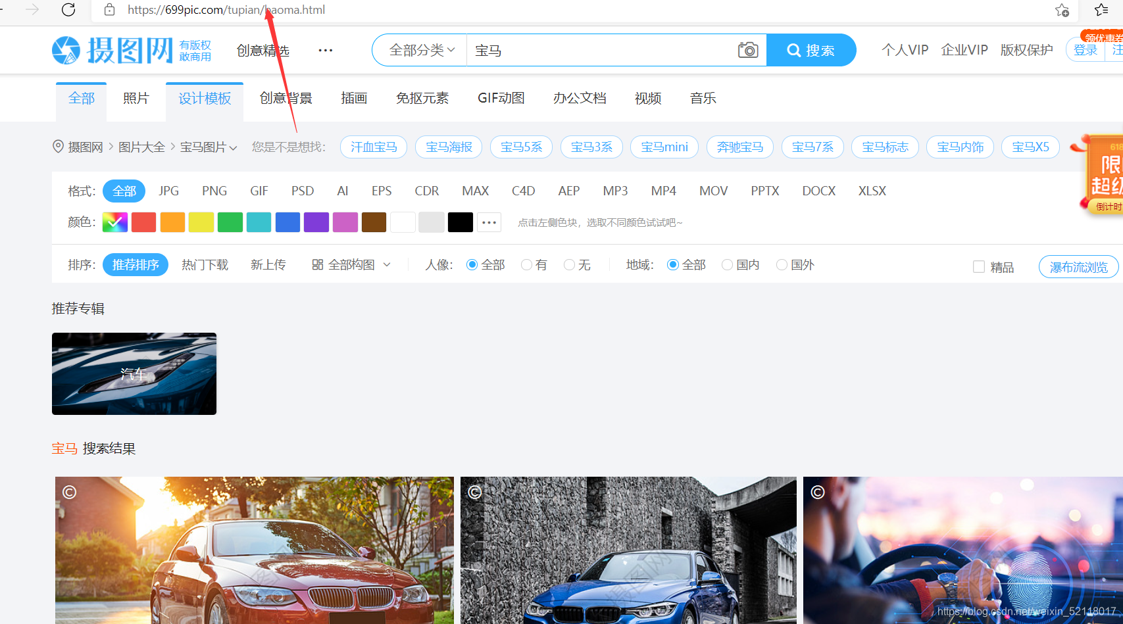Switch to the 照片 tab
Screen dimensions: 1123x624
136,99
